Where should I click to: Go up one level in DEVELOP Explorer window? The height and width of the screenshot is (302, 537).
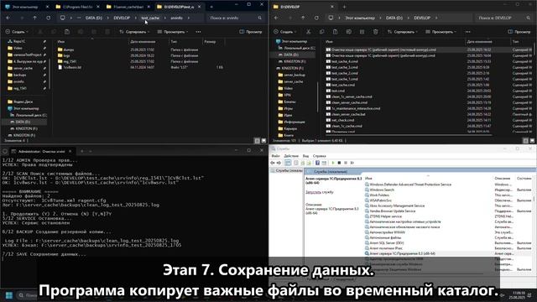pos(303,18)
